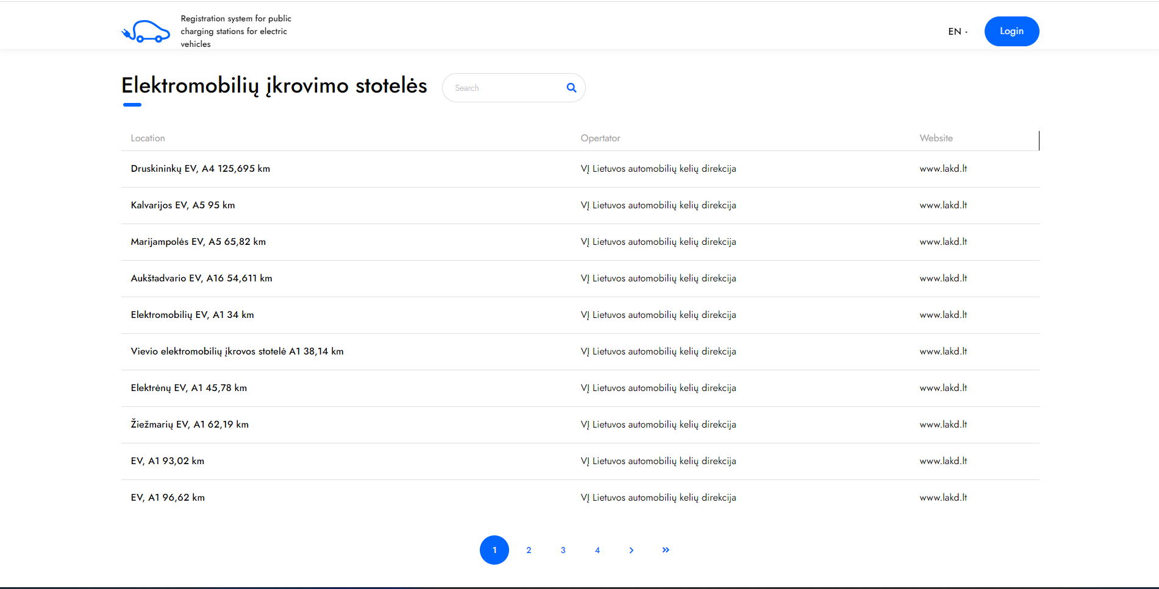
Task: Open Vievio elektromobilių įkrovos stotelė row
Action: pyautogui.click(x=580, y=351)
